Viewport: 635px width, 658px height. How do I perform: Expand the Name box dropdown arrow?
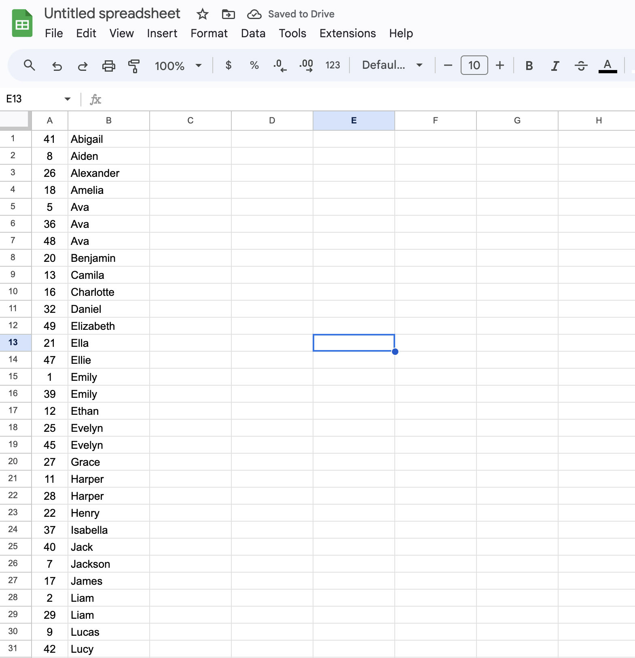click(68, 99)
